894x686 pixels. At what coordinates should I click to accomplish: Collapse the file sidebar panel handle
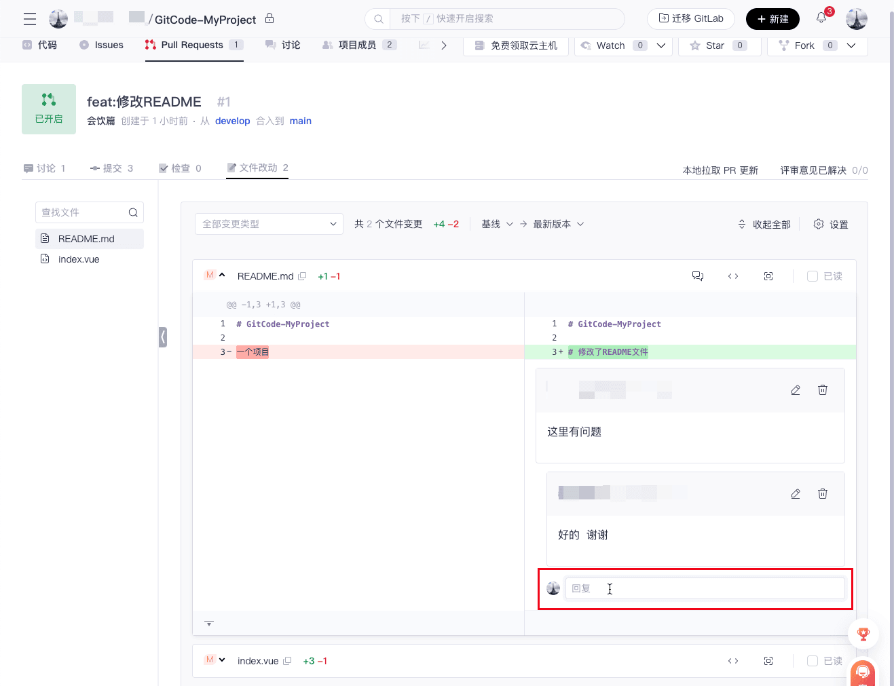pos(163,337)
